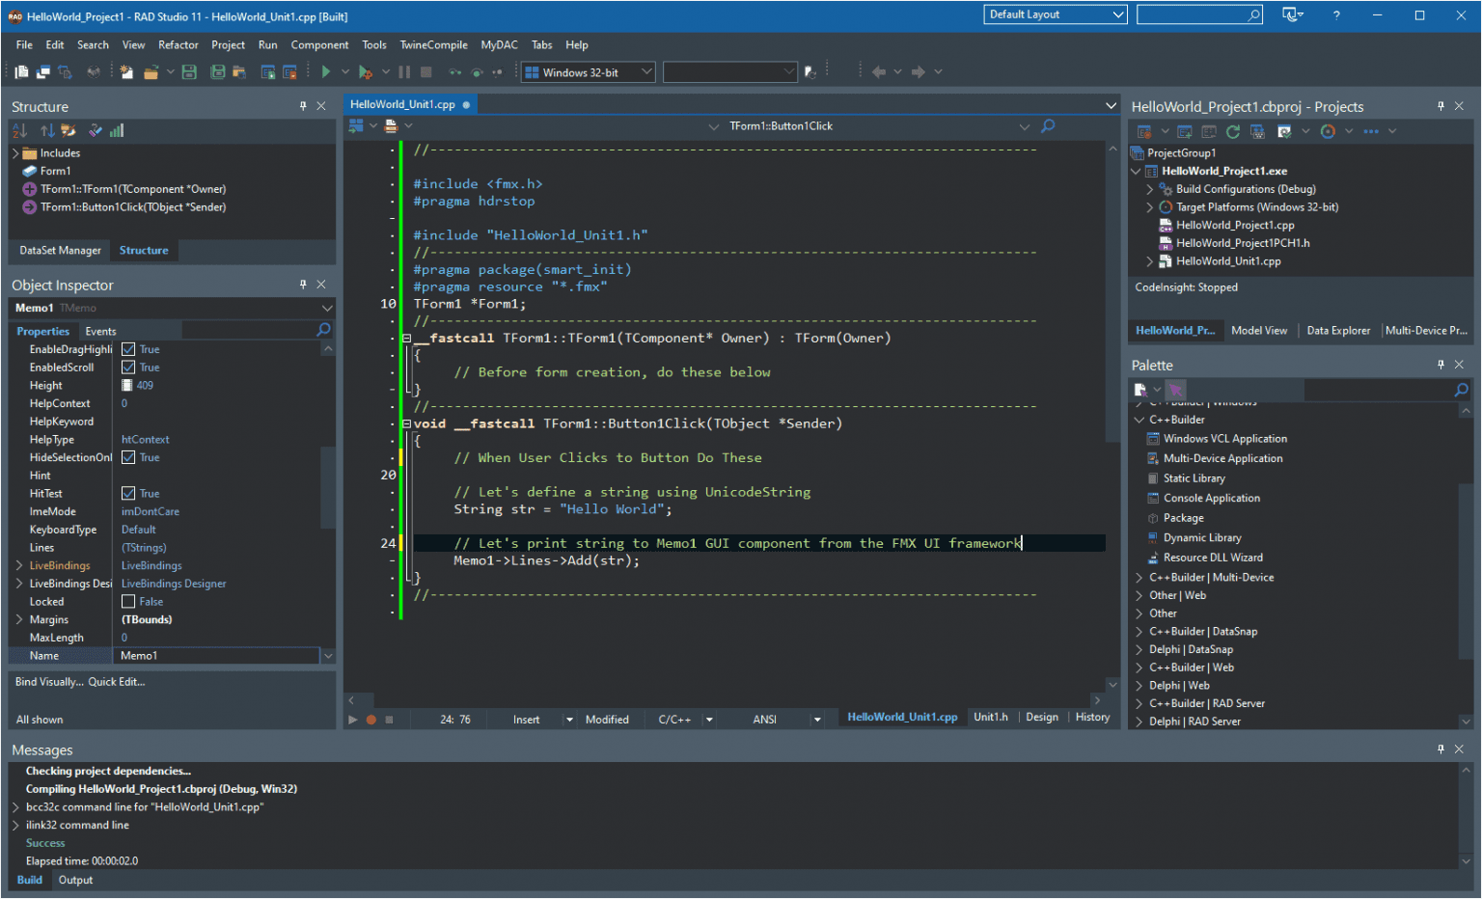Toggle the EnabledScroll checkbox
Screen dimensions: 1482x899
click(128, 368)
